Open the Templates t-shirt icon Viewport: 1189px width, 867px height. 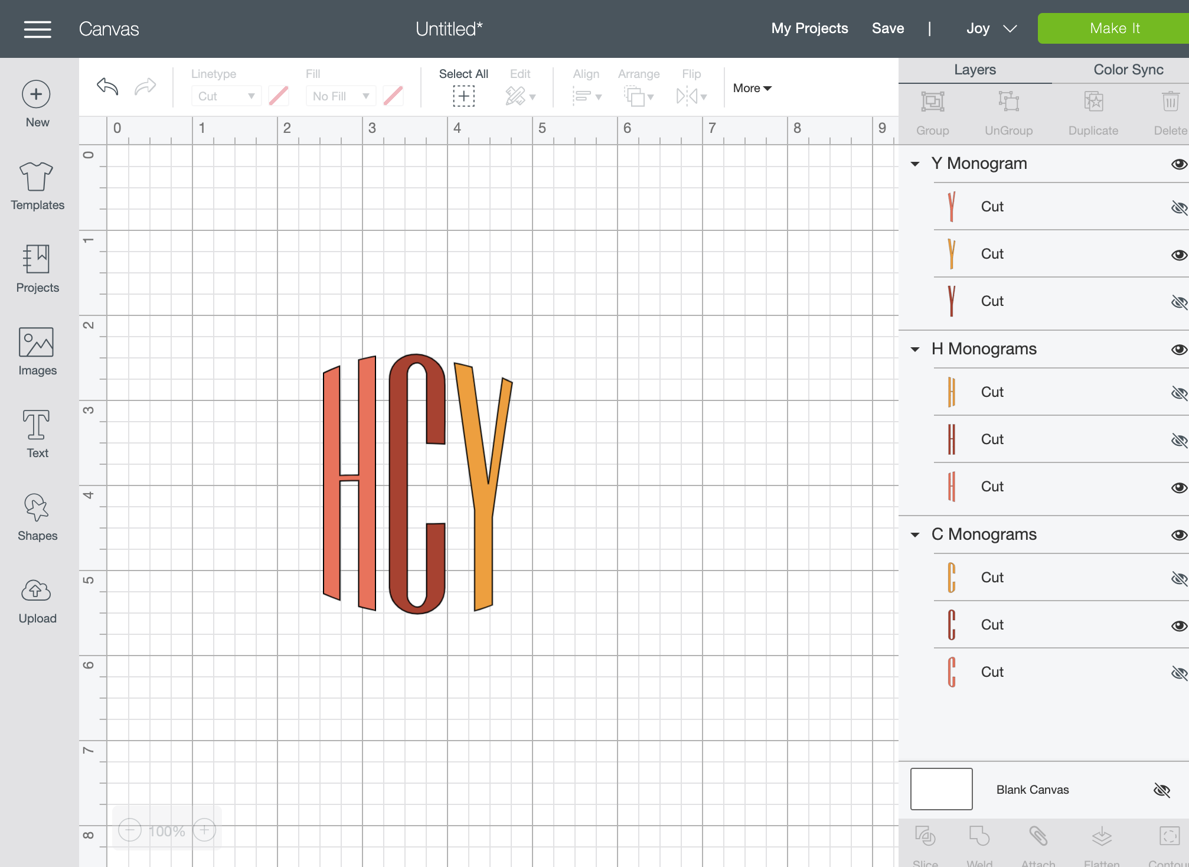pyautogui.click(x=37, y=176)
